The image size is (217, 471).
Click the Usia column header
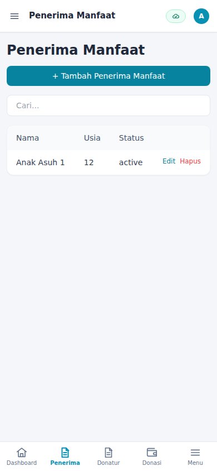(x=92, y=138)
